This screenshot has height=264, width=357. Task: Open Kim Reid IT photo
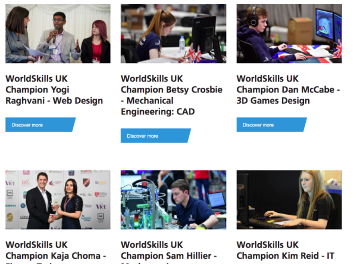pos(289,200)
